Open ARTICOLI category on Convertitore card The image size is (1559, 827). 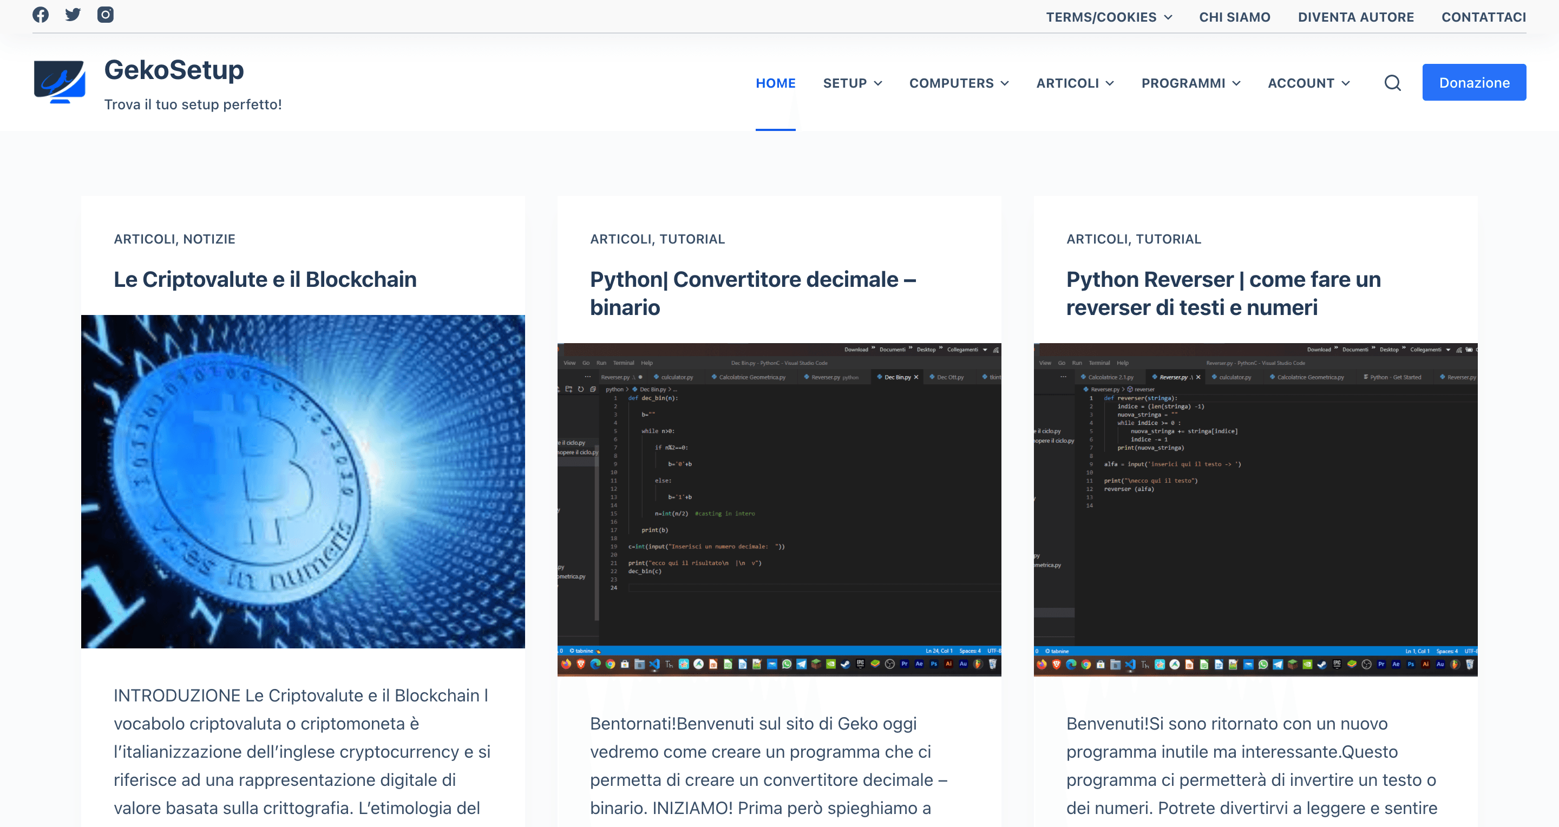[621, 239]
